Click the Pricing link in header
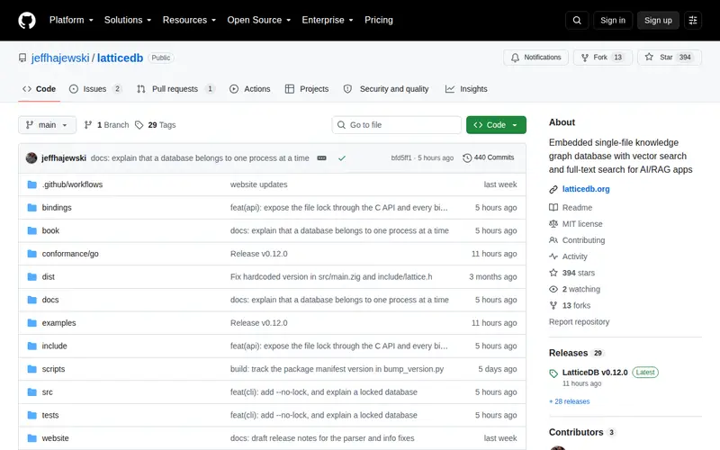 click(379, 20)
